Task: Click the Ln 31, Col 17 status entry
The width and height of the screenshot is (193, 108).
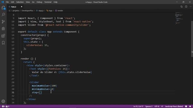Action: coord(138,106)
